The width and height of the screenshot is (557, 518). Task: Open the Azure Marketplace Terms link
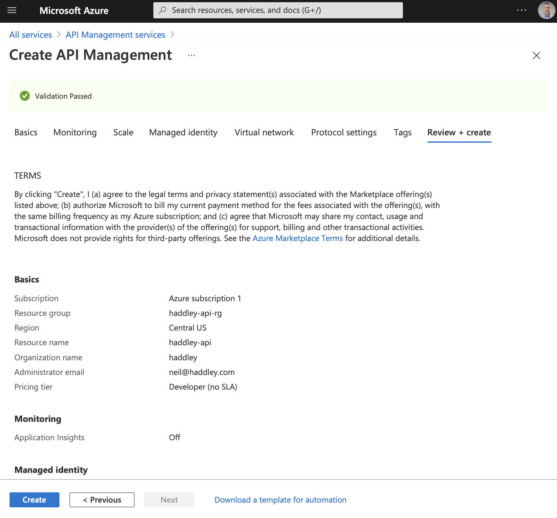click(298, 238)
